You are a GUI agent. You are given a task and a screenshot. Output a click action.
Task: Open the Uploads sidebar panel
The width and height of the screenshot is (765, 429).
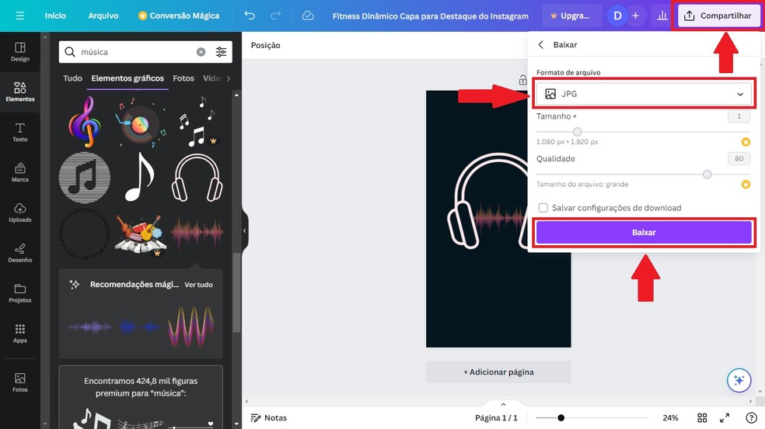click(x=20, y=213)
